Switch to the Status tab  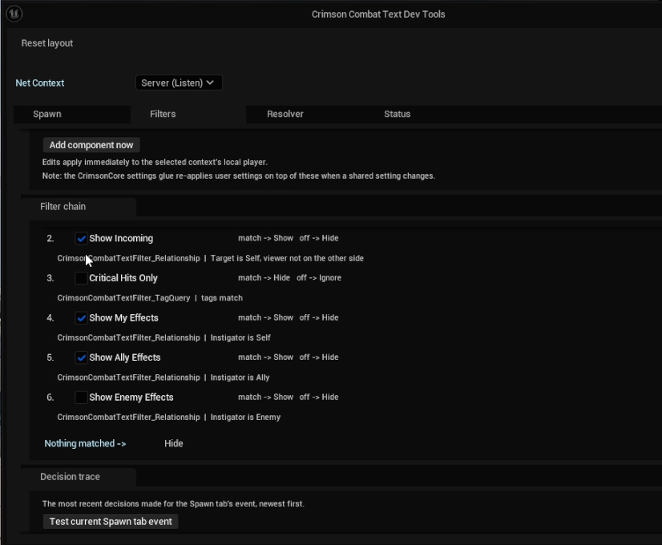[x=397, y=114]
